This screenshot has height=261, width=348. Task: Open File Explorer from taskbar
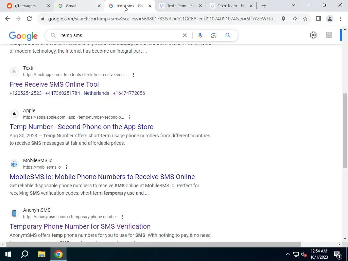[x=41, y=254]
